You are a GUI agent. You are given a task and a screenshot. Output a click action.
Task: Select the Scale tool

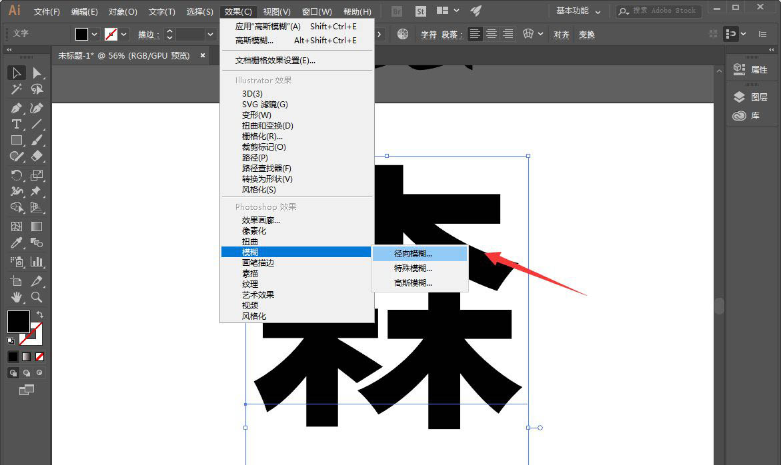tap(37, 175)
